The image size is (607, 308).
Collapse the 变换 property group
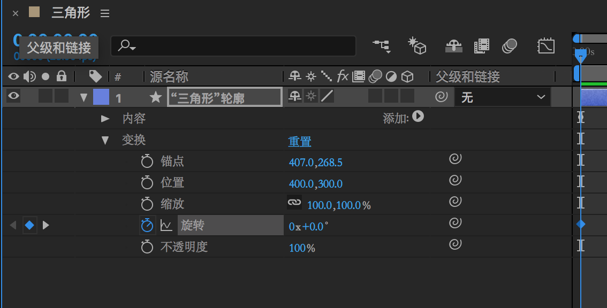(x=105, y=140)
